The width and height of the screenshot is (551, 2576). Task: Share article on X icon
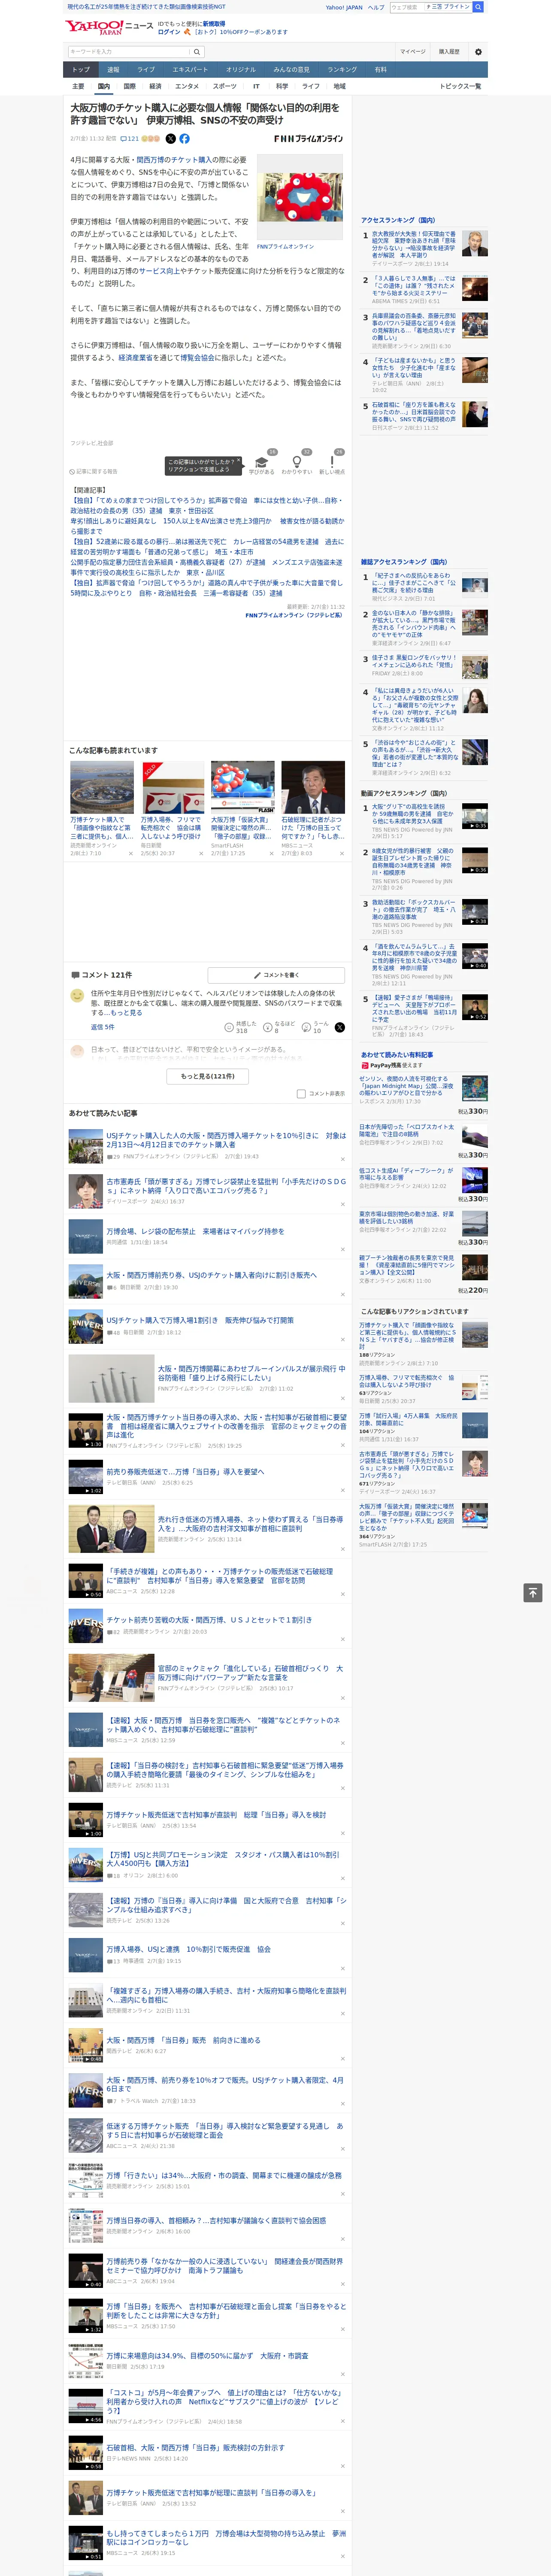pyautogui.click(x=170, y=139)
